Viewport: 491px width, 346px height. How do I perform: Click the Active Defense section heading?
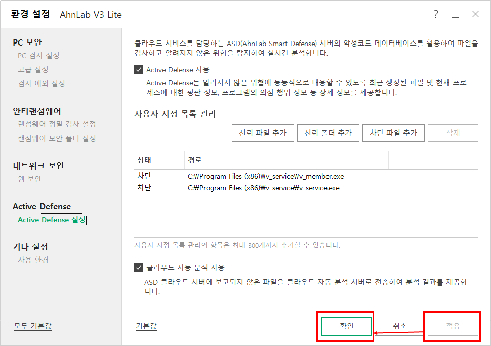(x=42, y=206)
